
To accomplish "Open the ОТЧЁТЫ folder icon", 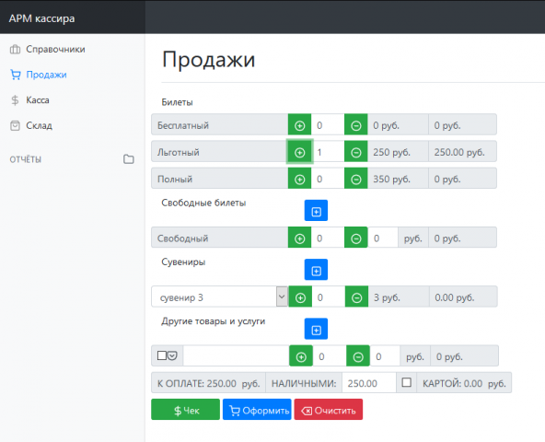I will point(129,159).
